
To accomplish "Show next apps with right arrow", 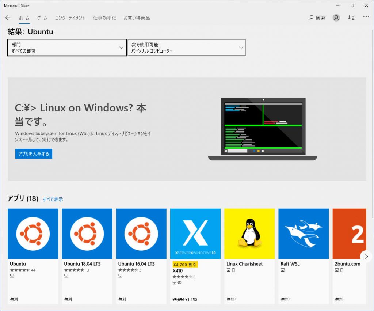I will (x=366, y=256).
